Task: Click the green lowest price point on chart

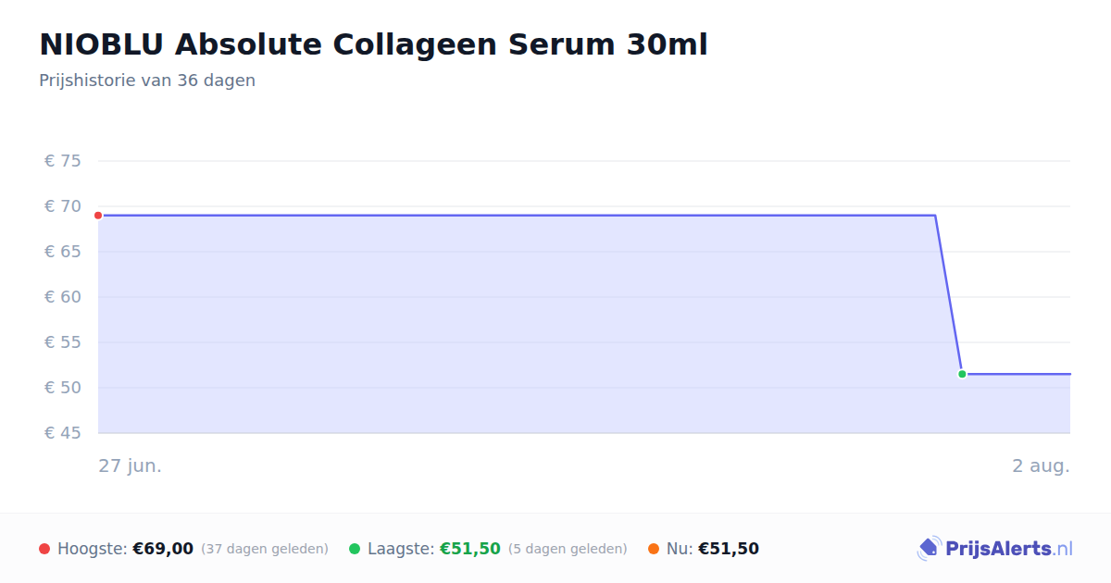Action: coord(962,374)
